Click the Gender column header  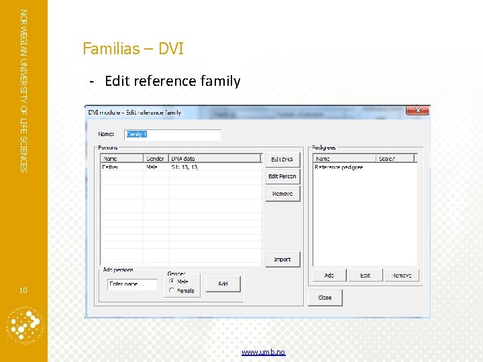click(156, 158)
